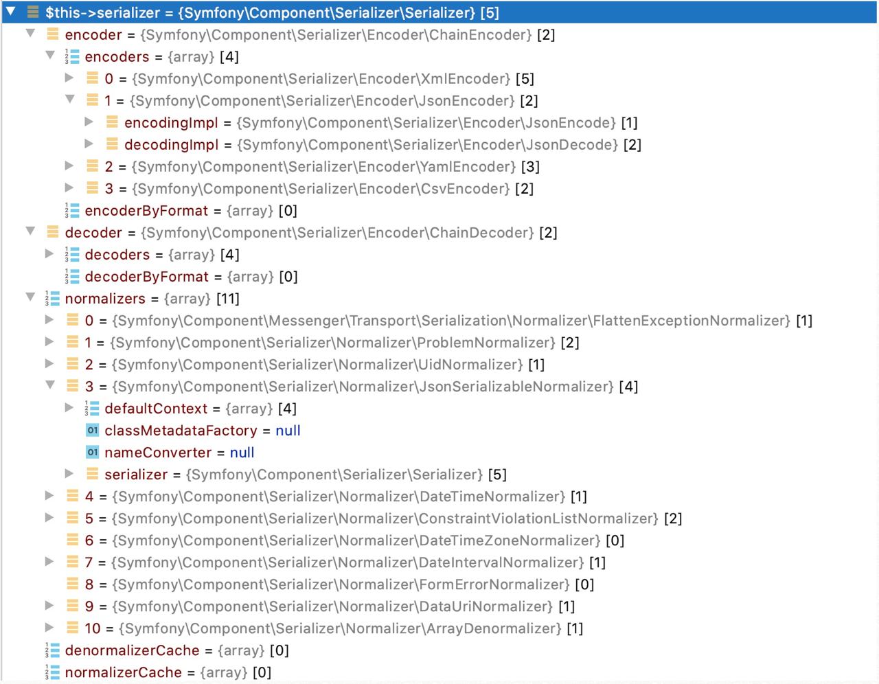
Task: Expand normalizer 0 FlattenExceptionNormalizer
Action: [x=49, y=319]
